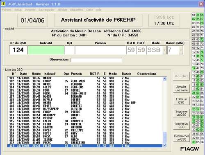Click Rechercher un QSO button
The width and height of the screenshot is (205, 155).
(181, 137)
